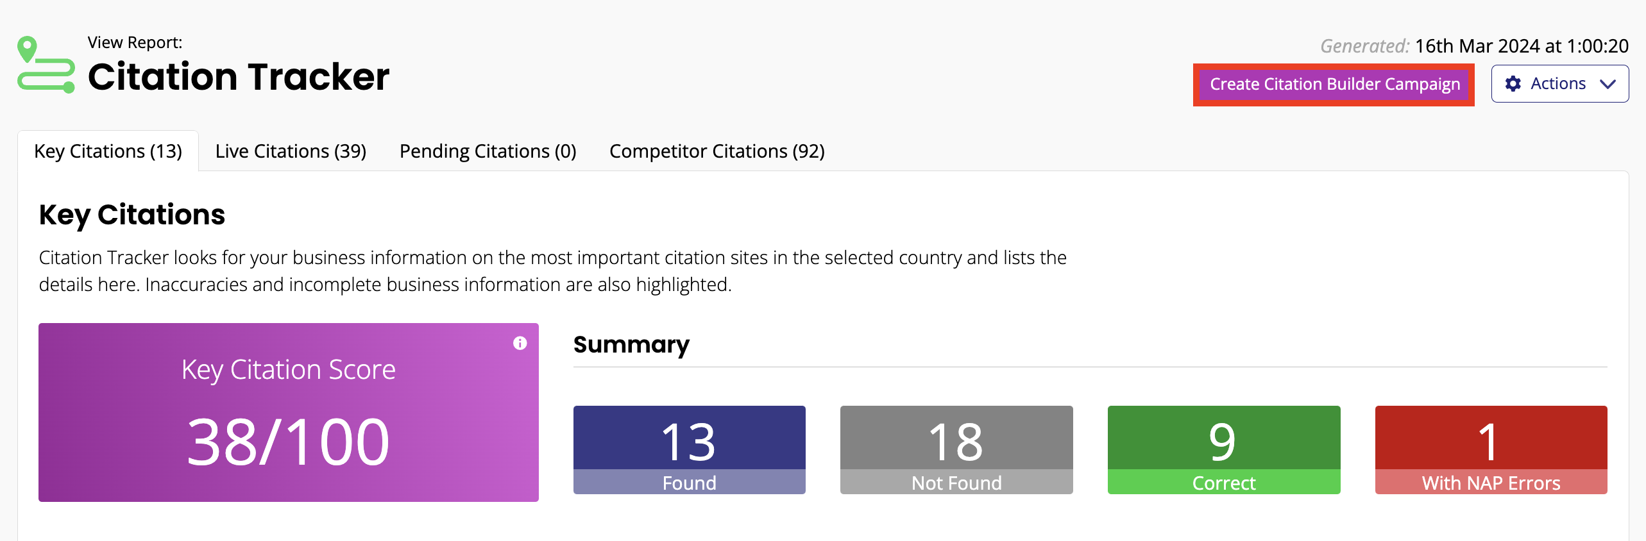Click the green 9 Correct summary tile
Viewport: 1646px width, 541px height.
[x=1223, y=449]
